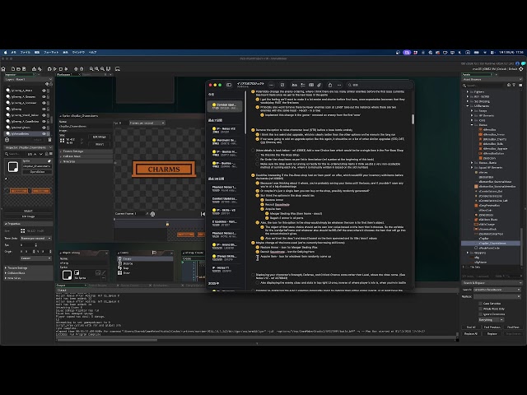Jump to first frame in sprite editor
The width and height of the screenshot is (527, 395).
coord(203,214)
